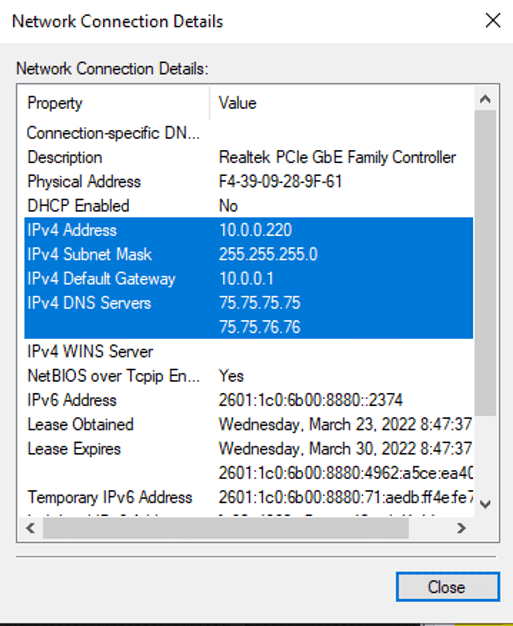Screen dimensions: 513x626
Task: Close the Network Connection Details dialog with X
Action: point(493,21)
